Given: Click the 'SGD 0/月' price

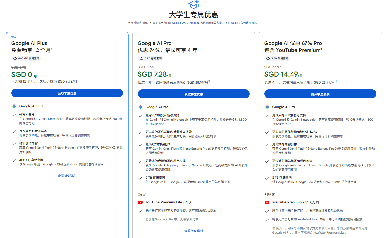Looking at the screenshot, I should pyautogui.click(x=24, y=75).
